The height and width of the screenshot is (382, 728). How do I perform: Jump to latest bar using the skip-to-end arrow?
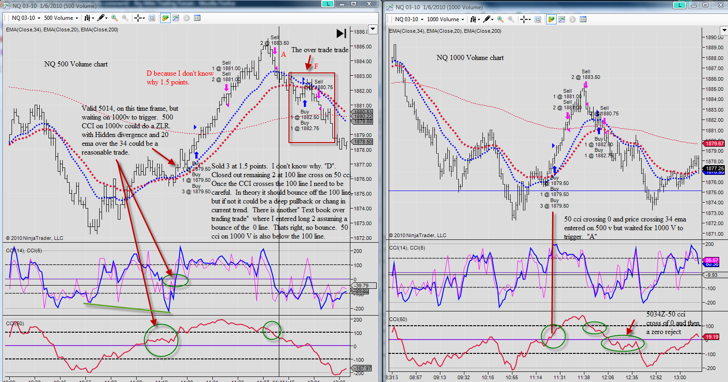342,33
